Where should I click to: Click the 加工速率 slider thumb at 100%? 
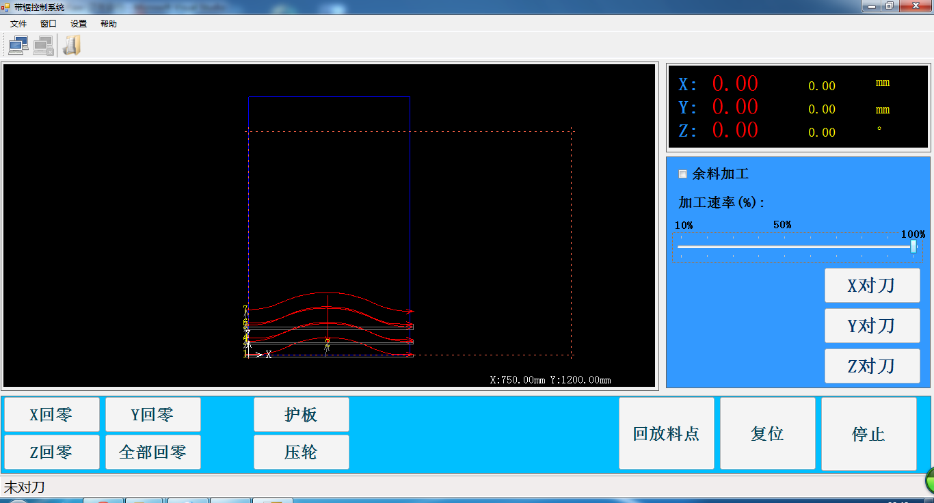[913, 247]
